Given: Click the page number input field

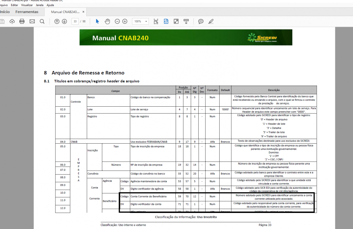Looking at the screenshot, I should pyautogui.click(x=75, y=21).
